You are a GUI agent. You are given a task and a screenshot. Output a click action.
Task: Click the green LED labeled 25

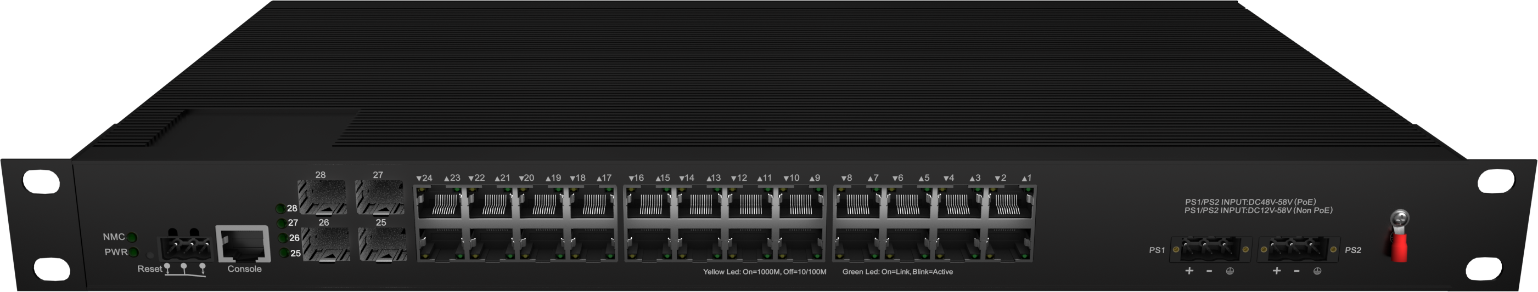(x=284, y=253)
